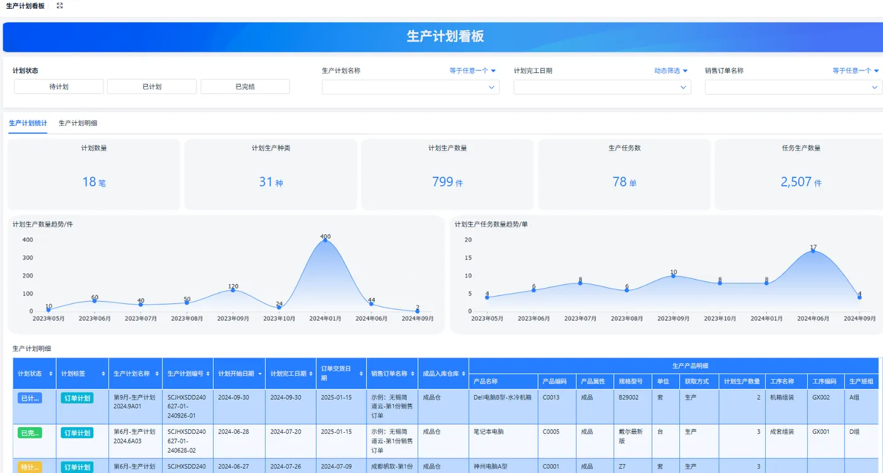Switch to the 生产计划明细 tab
The image size is (883, 473).
tap(78, 123)
